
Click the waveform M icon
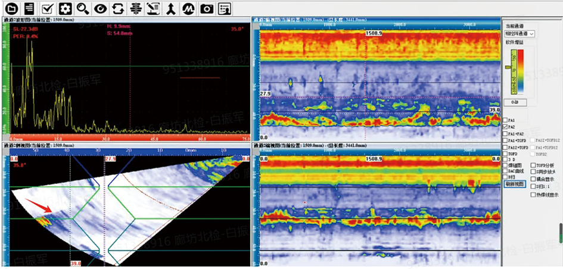[188, 8]
